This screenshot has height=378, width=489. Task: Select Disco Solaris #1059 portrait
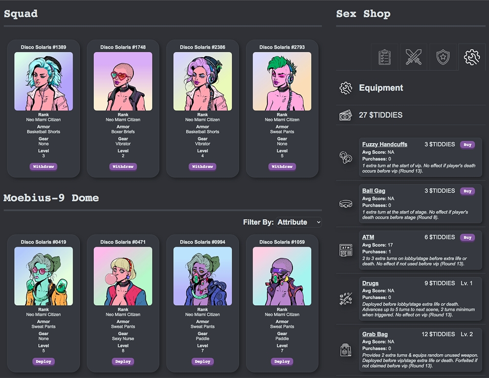pos(282,276)
